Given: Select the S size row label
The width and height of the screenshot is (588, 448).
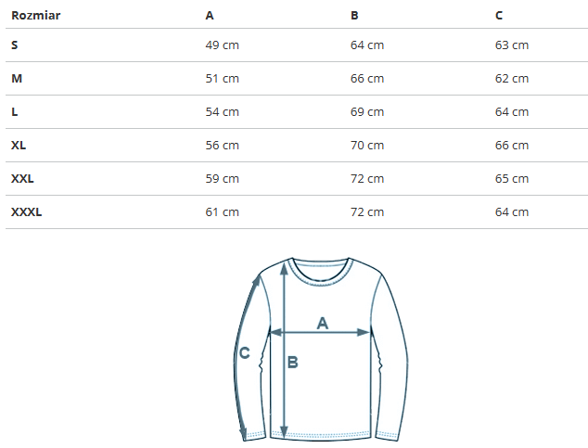Looking at the screenshot, I should click(x=15, y=45).
